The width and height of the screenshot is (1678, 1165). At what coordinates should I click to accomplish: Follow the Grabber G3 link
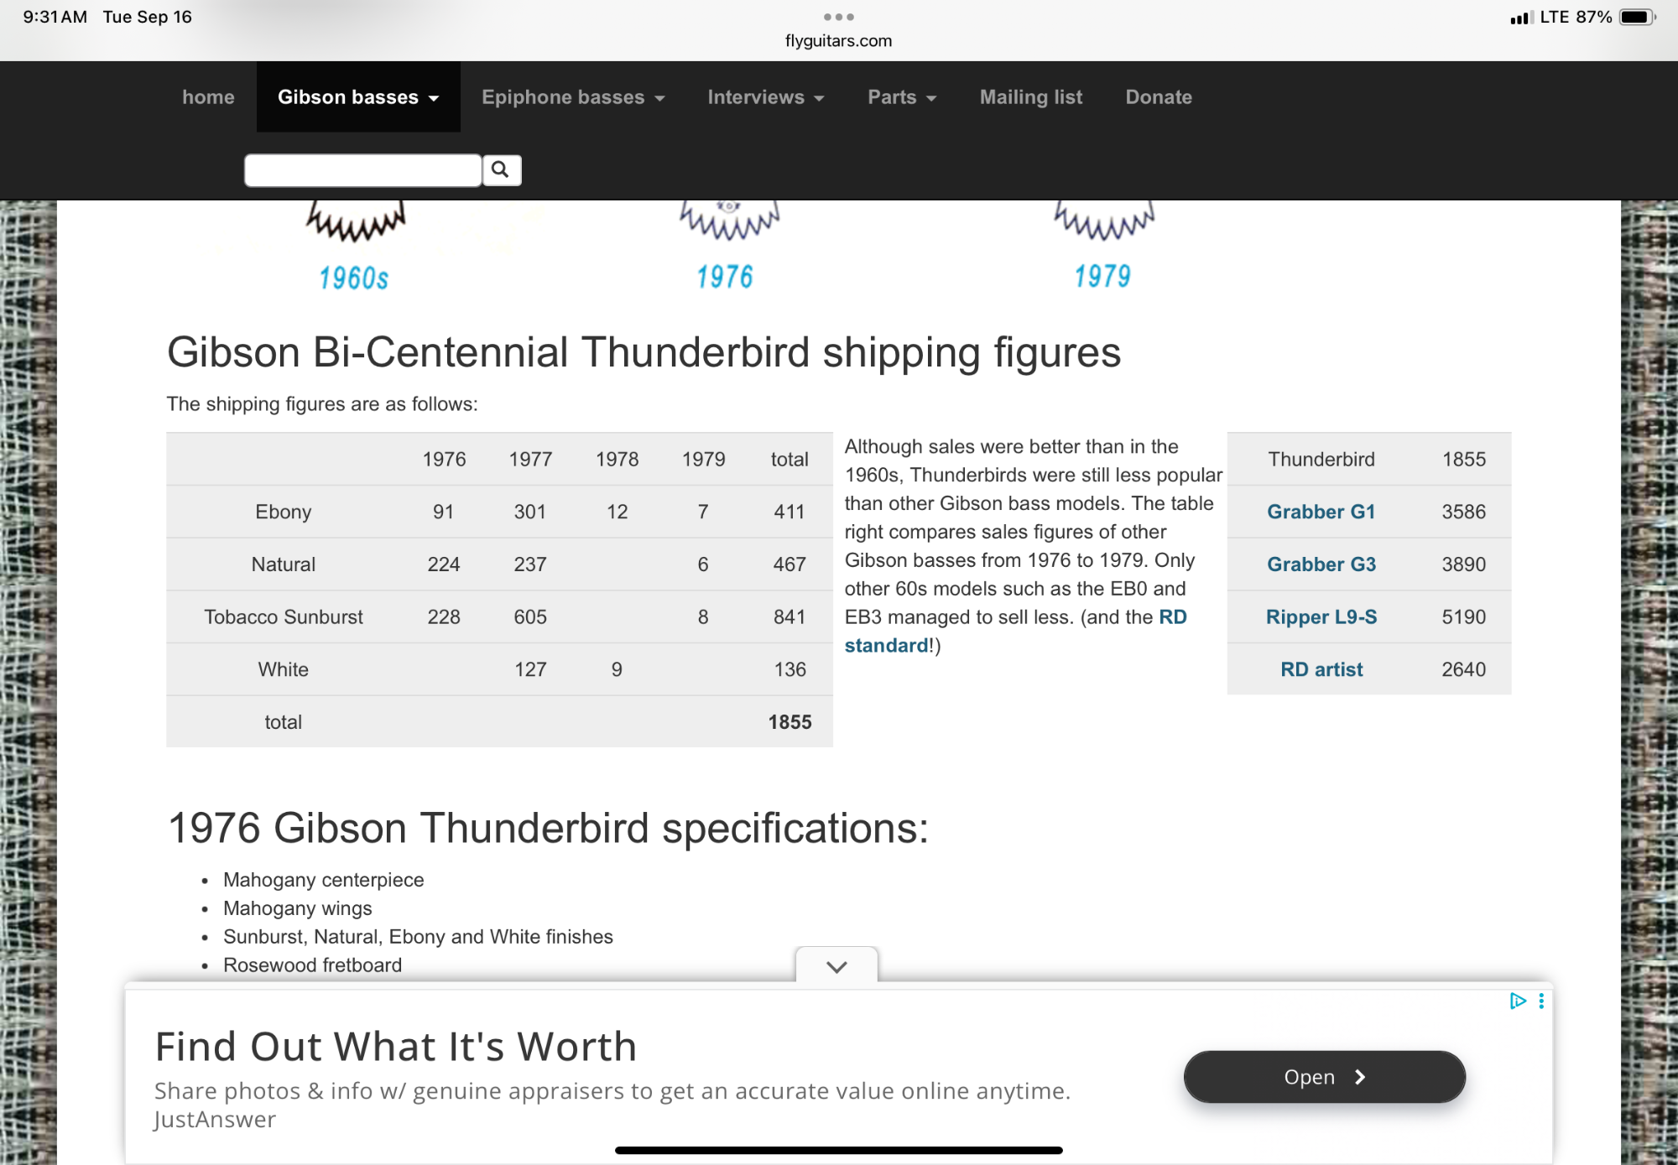pyautogui.click(x=1321, y=564)
